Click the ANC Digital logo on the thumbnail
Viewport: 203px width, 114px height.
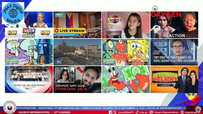pos(156,52)
